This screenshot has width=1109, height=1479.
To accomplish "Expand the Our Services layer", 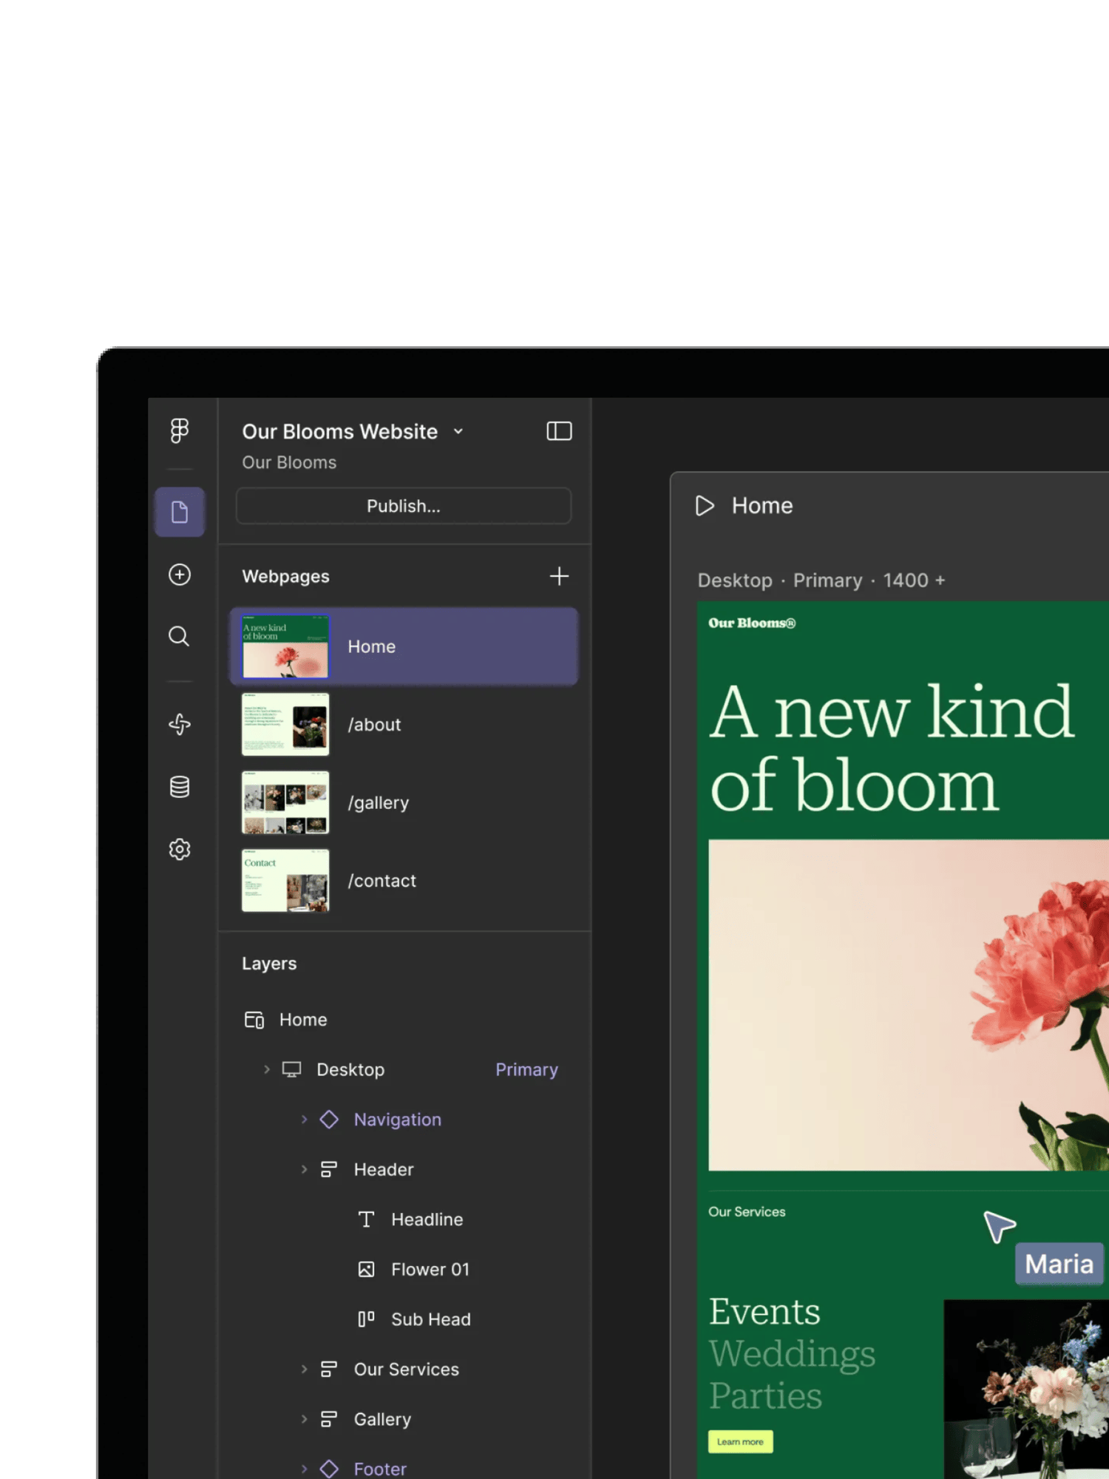I will click(304, 1370).
